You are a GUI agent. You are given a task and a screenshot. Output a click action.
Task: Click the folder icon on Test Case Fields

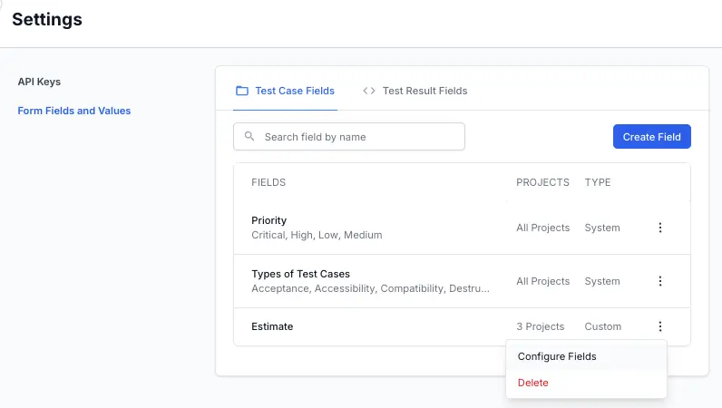(242, 91)
